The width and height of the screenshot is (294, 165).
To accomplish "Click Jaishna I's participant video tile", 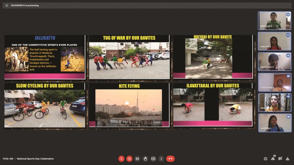I will [x=274, y=123].
